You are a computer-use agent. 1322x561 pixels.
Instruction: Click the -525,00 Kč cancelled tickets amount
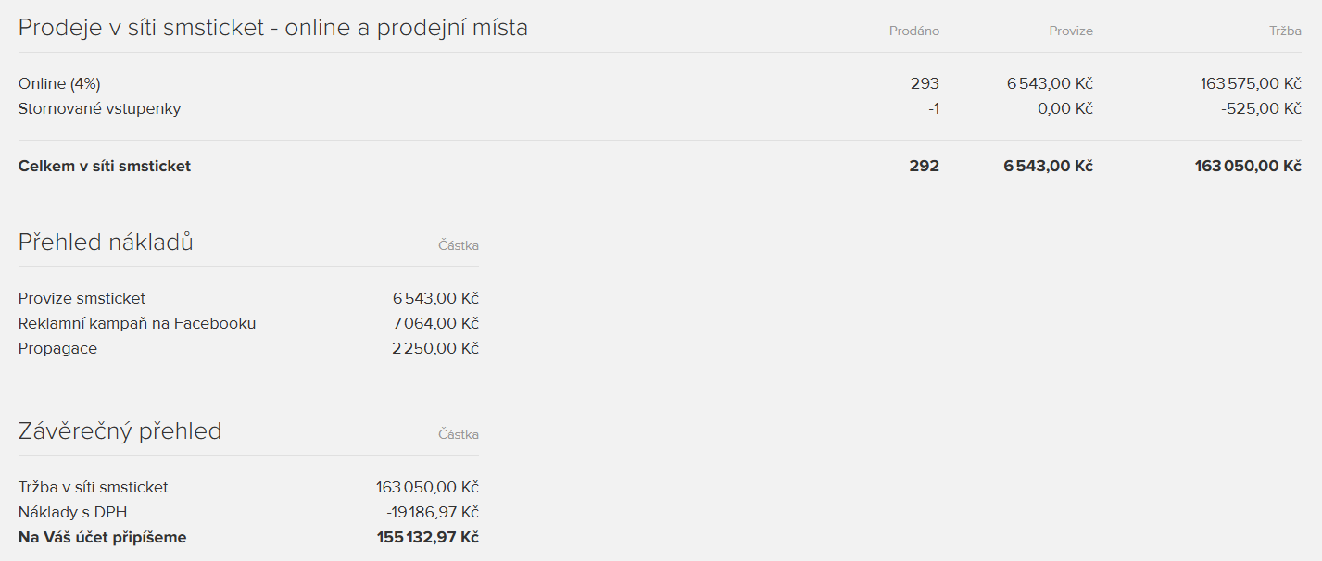pos(1261,108)
